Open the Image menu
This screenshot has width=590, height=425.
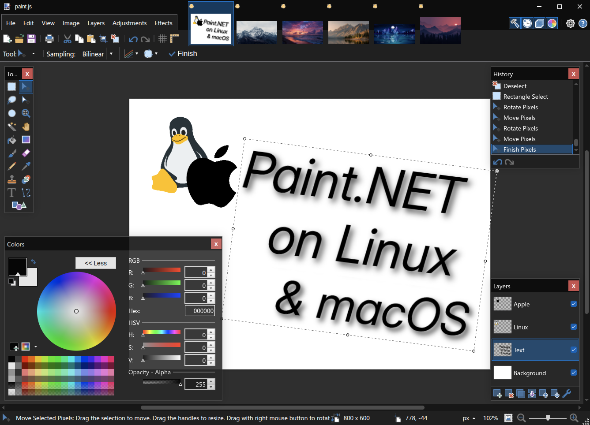click(x=71, y=23)
